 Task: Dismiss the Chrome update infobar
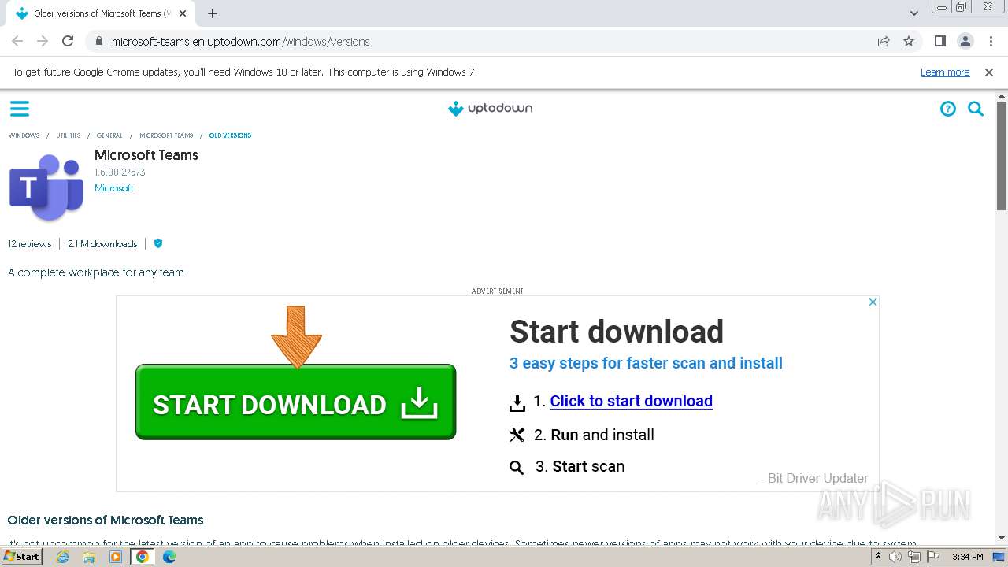tap(989, 72)
